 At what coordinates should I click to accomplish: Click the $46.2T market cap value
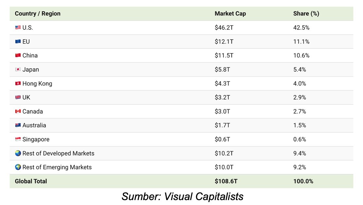(224, 28)
